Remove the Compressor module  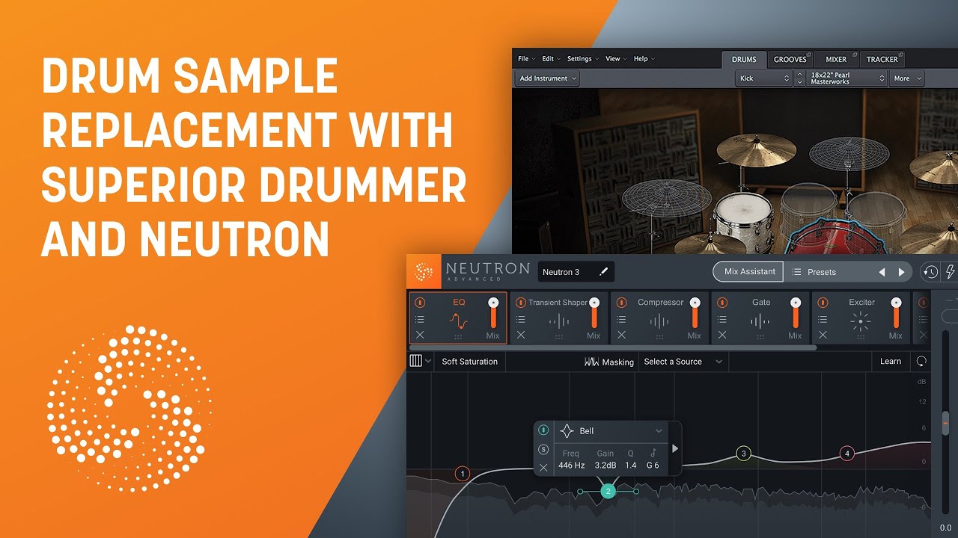click(x=621, y=336)
